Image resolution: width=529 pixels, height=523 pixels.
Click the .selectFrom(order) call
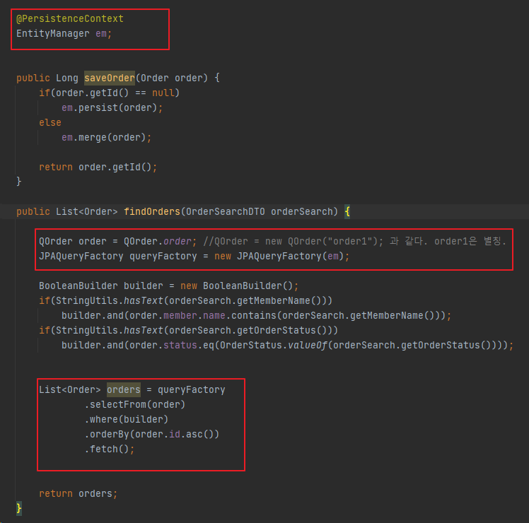click(x=135, y=405)
